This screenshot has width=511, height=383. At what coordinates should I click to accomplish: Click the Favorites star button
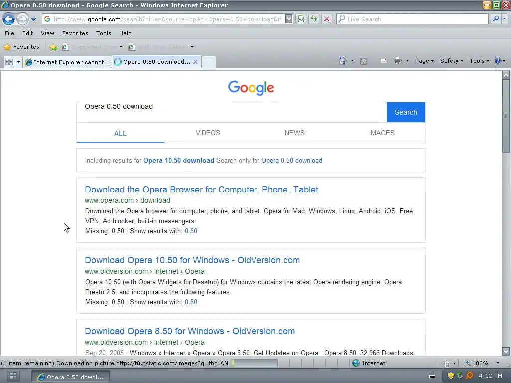pyautogui.click(x=21, y=47)
